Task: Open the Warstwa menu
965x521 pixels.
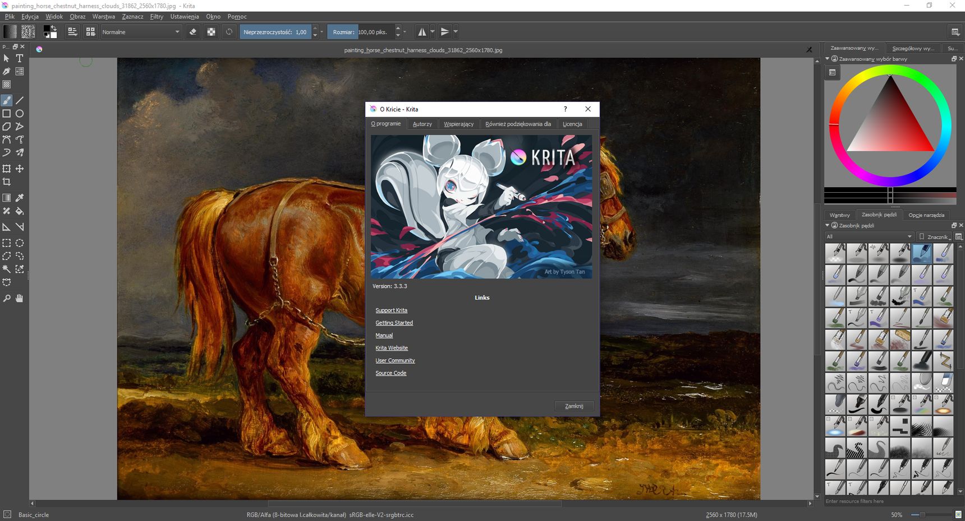Action: tap(104, 16)
